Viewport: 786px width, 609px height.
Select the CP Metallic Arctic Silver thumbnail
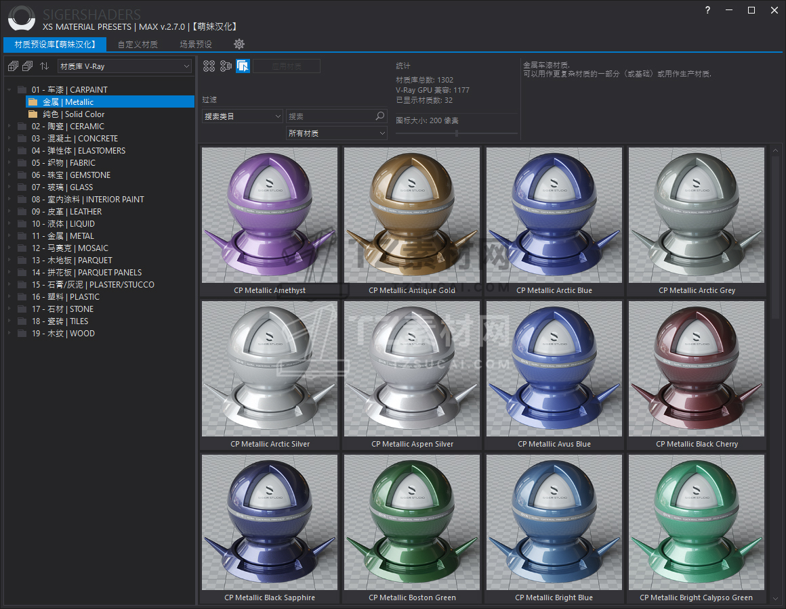pyautogui.click(x=270, y=369)
